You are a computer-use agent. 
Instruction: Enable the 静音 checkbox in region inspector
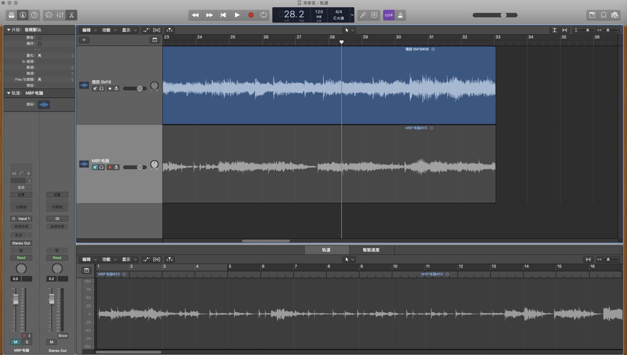click(x=40, y=37)
